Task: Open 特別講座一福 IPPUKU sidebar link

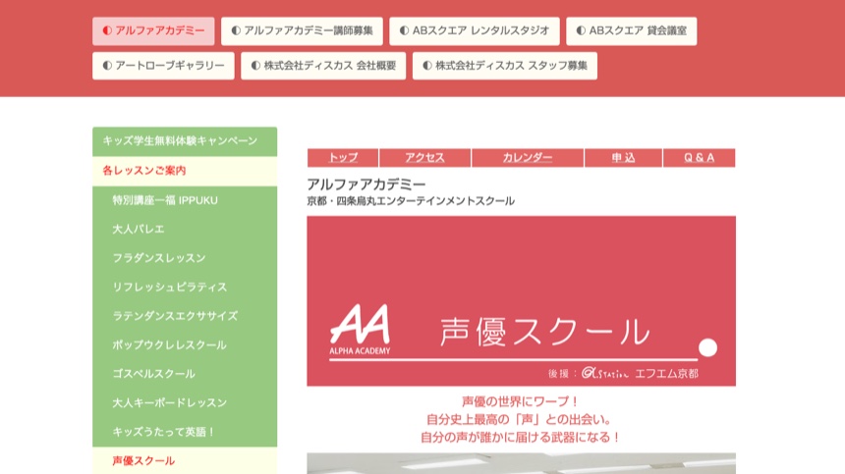Action: [x=185, y=200]
